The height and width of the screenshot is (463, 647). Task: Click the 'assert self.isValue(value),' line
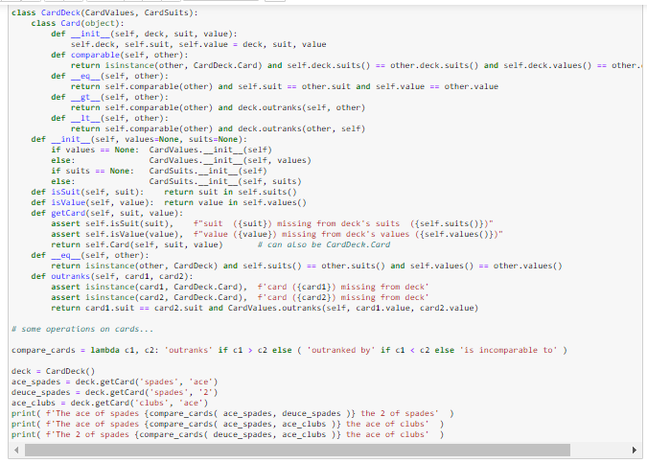pos(277,234)
